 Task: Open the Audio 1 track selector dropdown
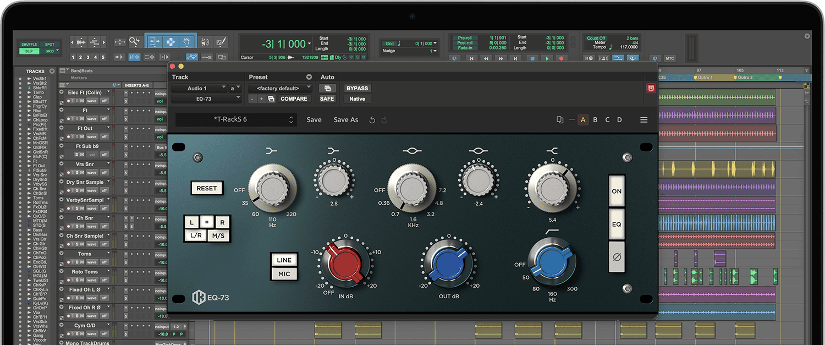(x=199, y=88)
